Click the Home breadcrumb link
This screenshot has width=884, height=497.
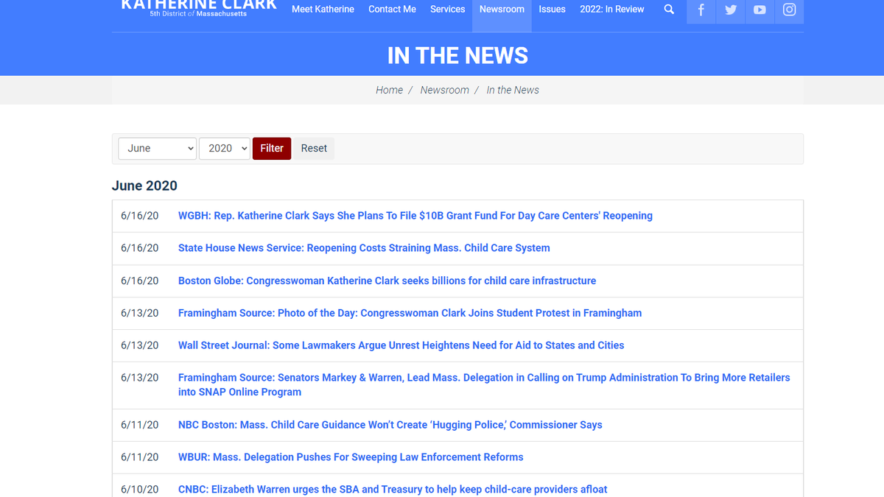click(389, 90)
